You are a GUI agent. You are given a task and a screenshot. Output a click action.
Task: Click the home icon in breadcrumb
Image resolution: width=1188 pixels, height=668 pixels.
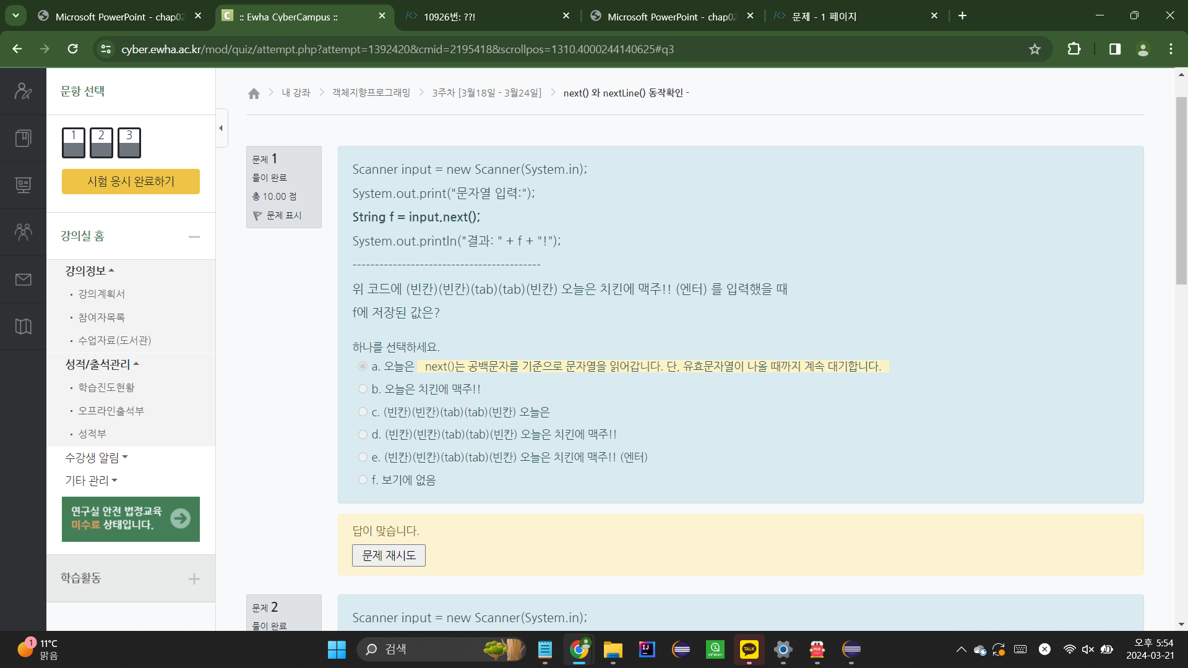click(x=254, y=93)
